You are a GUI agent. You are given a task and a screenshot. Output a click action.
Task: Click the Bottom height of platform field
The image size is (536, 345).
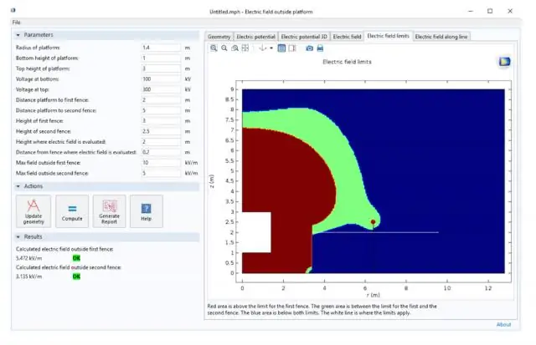(161, 58)
